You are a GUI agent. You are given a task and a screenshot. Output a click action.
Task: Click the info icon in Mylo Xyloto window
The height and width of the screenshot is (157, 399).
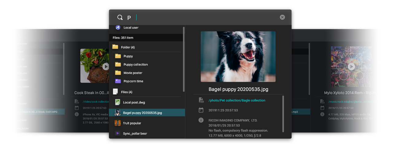click(x=322, y=114)
